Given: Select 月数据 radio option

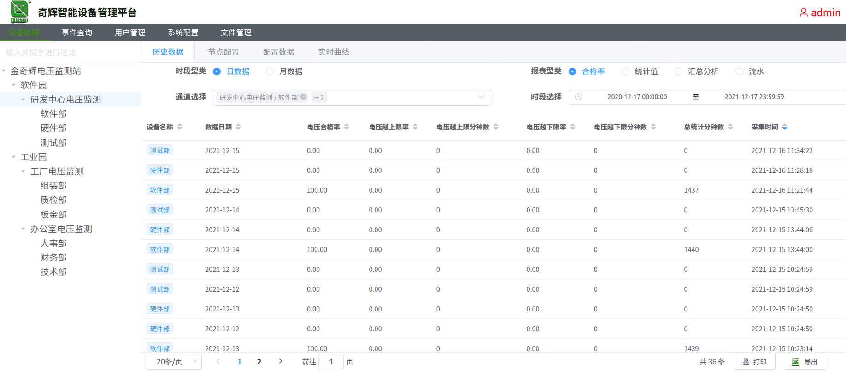Looking at the screenshot, I should point(284,71).
